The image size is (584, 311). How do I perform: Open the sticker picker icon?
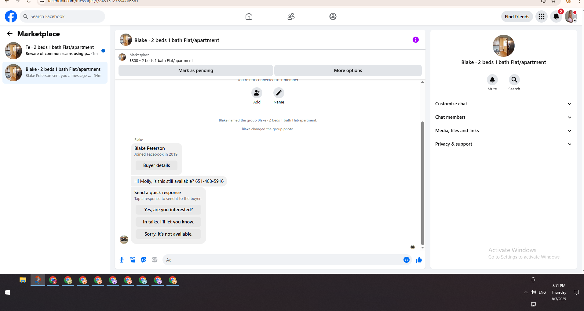click(x=144, y=260)
